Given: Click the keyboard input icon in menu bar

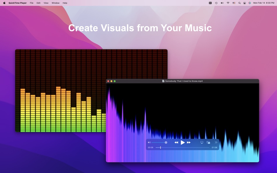Looking at the screenshot, I should pos(210,3).
